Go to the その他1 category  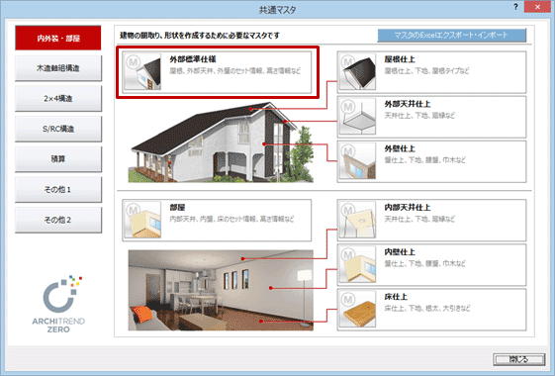point(58,189)
